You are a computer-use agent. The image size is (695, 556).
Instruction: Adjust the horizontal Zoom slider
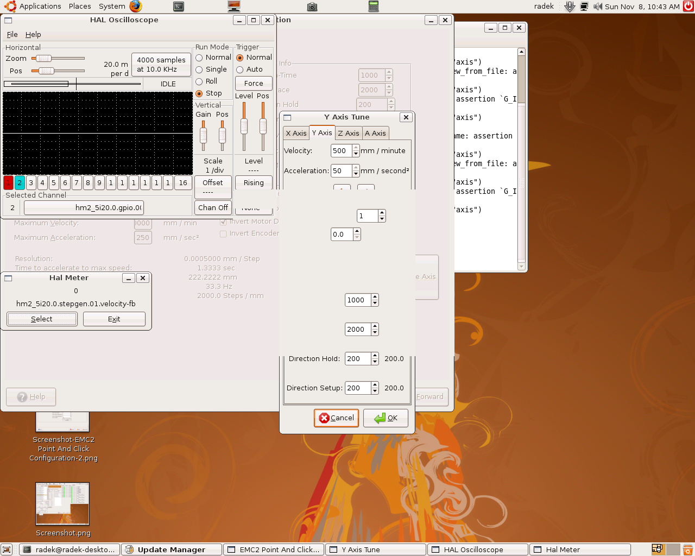(x=43, y=58)
